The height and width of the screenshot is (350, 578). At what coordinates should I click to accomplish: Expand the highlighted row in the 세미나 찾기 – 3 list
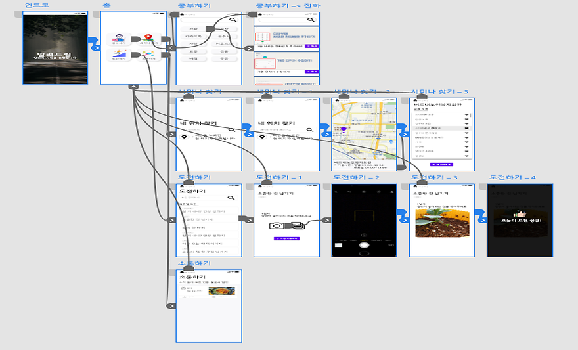point(467,128)
